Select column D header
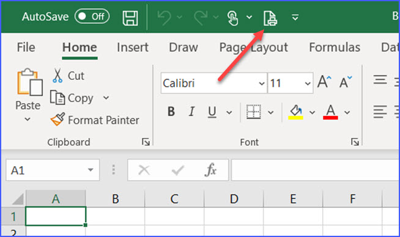Image resolution: width=400 pixels, height=237 pixels. pos(234,199)
